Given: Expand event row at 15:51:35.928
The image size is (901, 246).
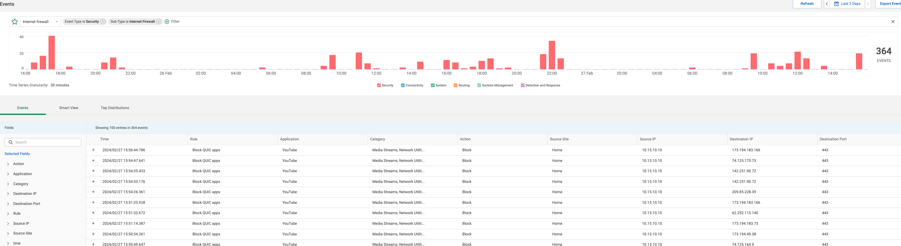Looking at the screenshot, I should [x=93, y=202].
